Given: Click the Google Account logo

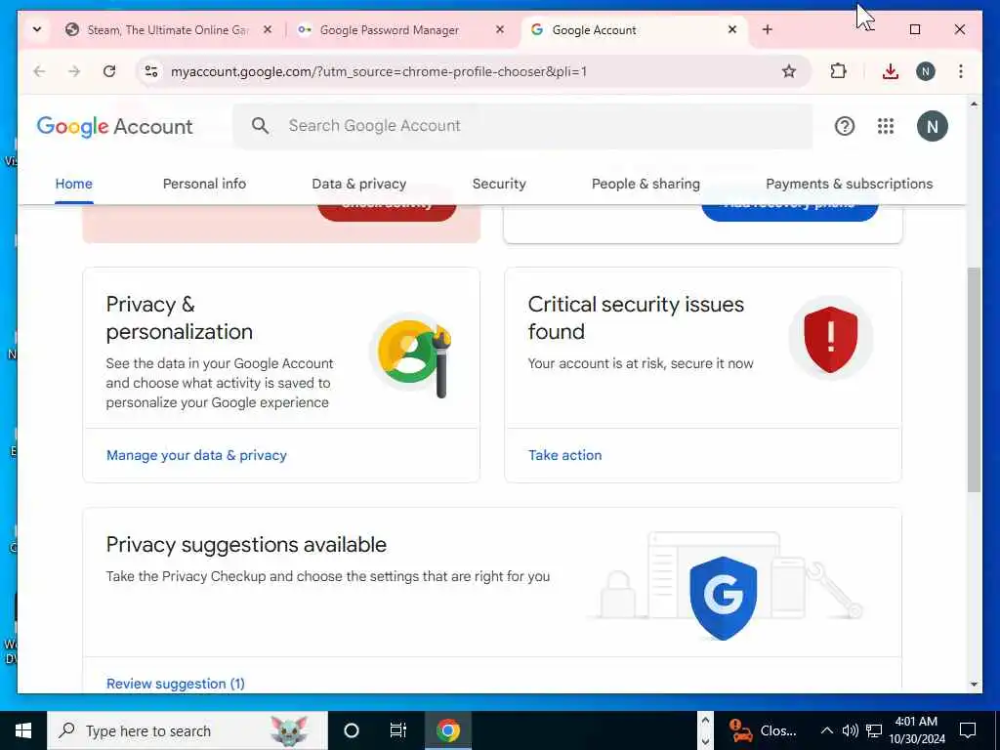Looking at the screenshot, I should tap(115, 126).
